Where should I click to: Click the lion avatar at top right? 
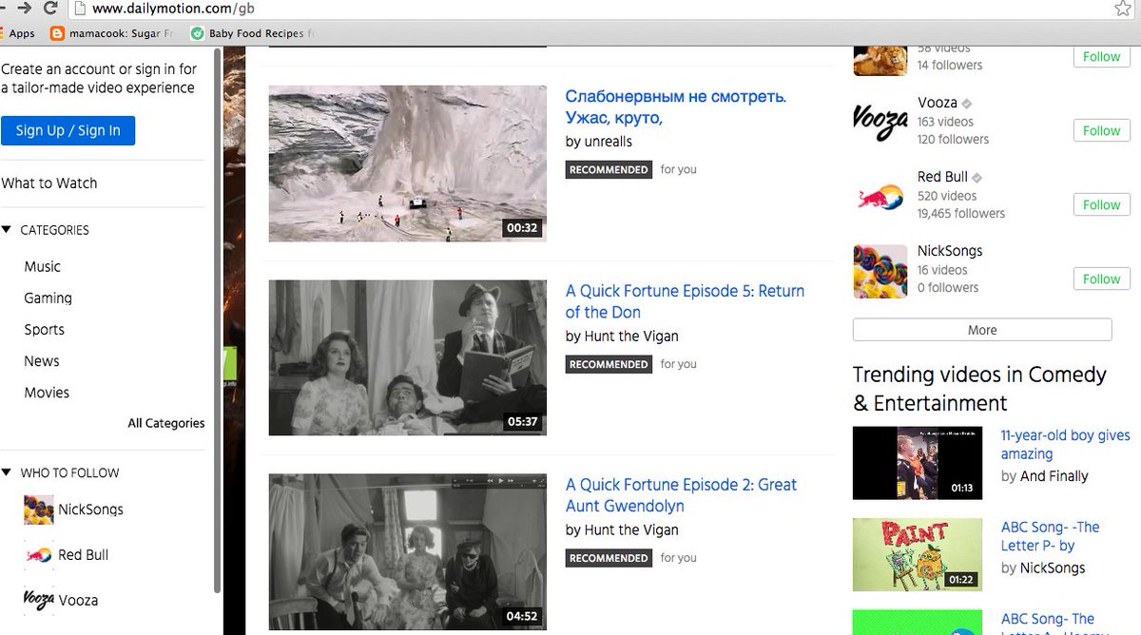coord(879,56)
